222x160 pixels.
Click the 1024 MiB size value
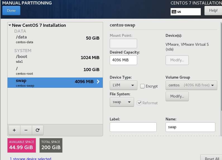tap(90, 57)
